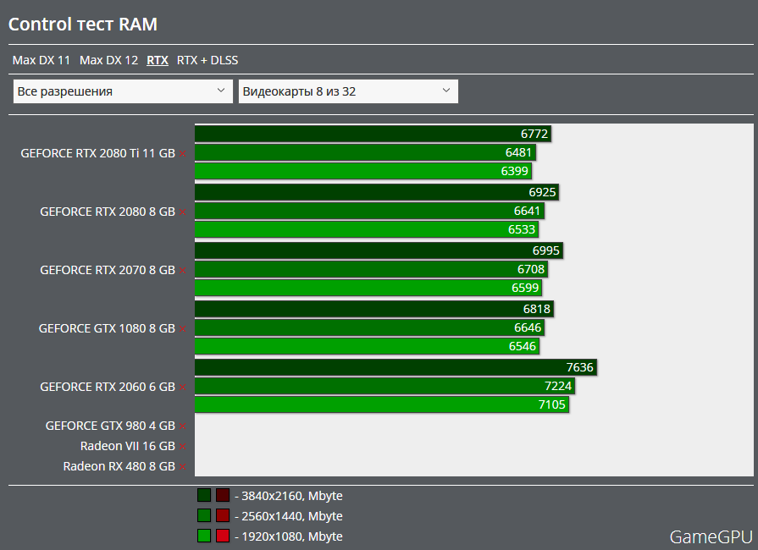Viewport: 758px width, 550px height.
Task: Click bright red 1920x1080 legend swatch
Action: (x=223, y=536)
